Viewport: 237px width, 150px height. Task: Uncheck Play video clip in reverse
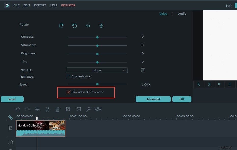(68, 92)
